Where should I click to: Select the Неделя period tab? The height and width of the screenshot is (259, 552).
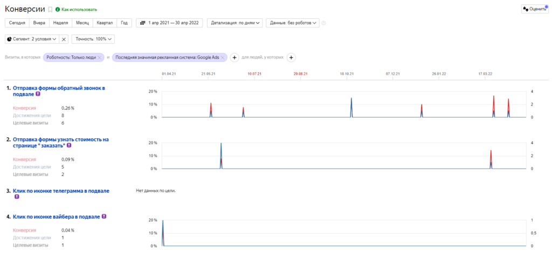tap(60, 23)
